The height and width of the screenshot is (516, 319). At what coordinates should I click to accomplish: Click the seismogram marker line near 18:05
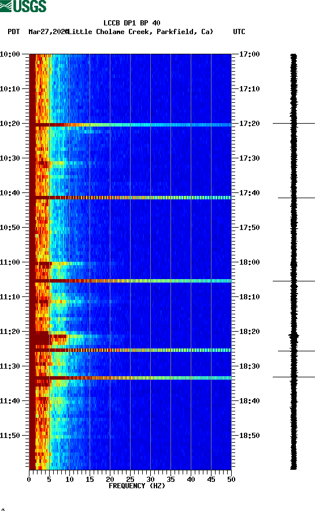coord(294,281)
